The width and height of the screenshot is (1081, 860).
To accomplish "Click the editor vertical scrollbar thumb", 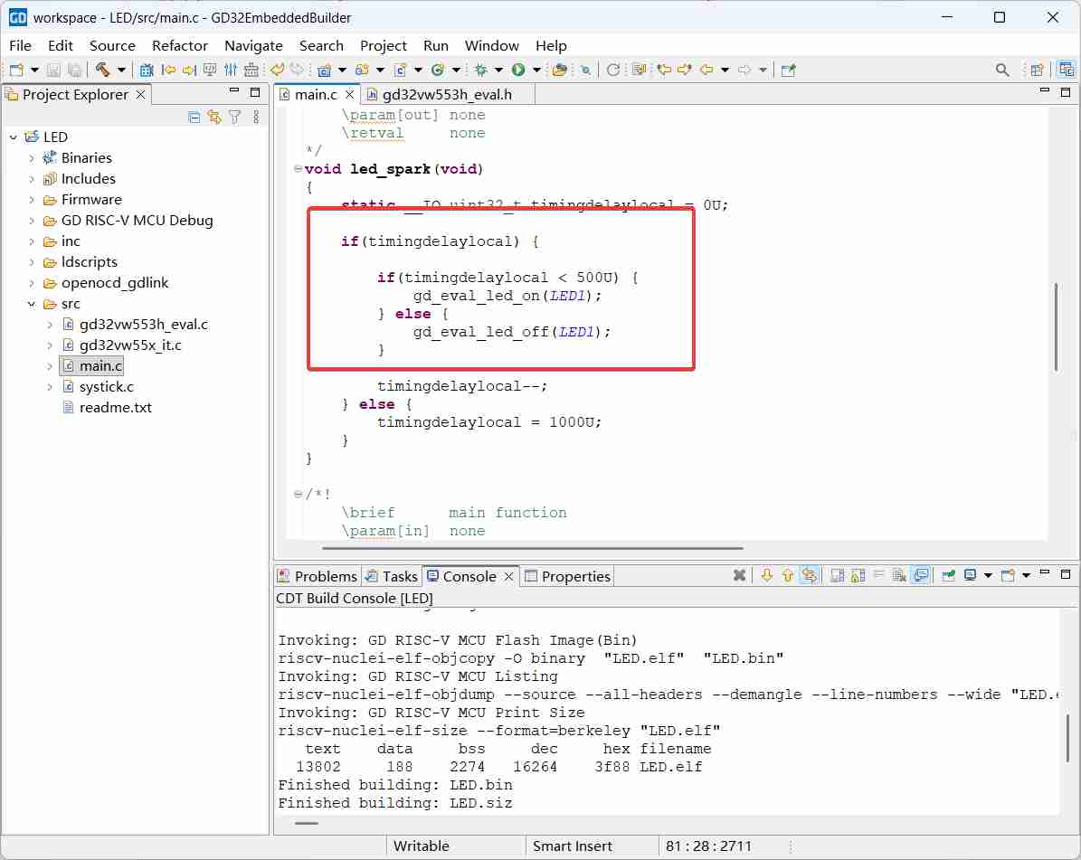I will [1056, 326].
